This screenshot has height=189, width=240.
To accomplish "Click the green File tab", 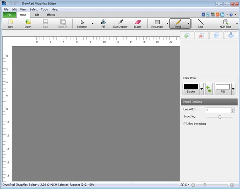I will (x=10, y=15).
